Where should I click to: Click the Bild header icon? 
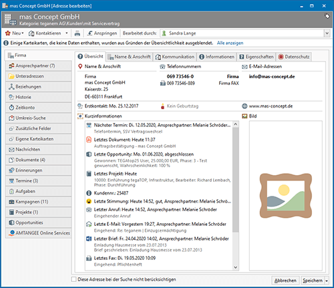(x=244, y=116)
